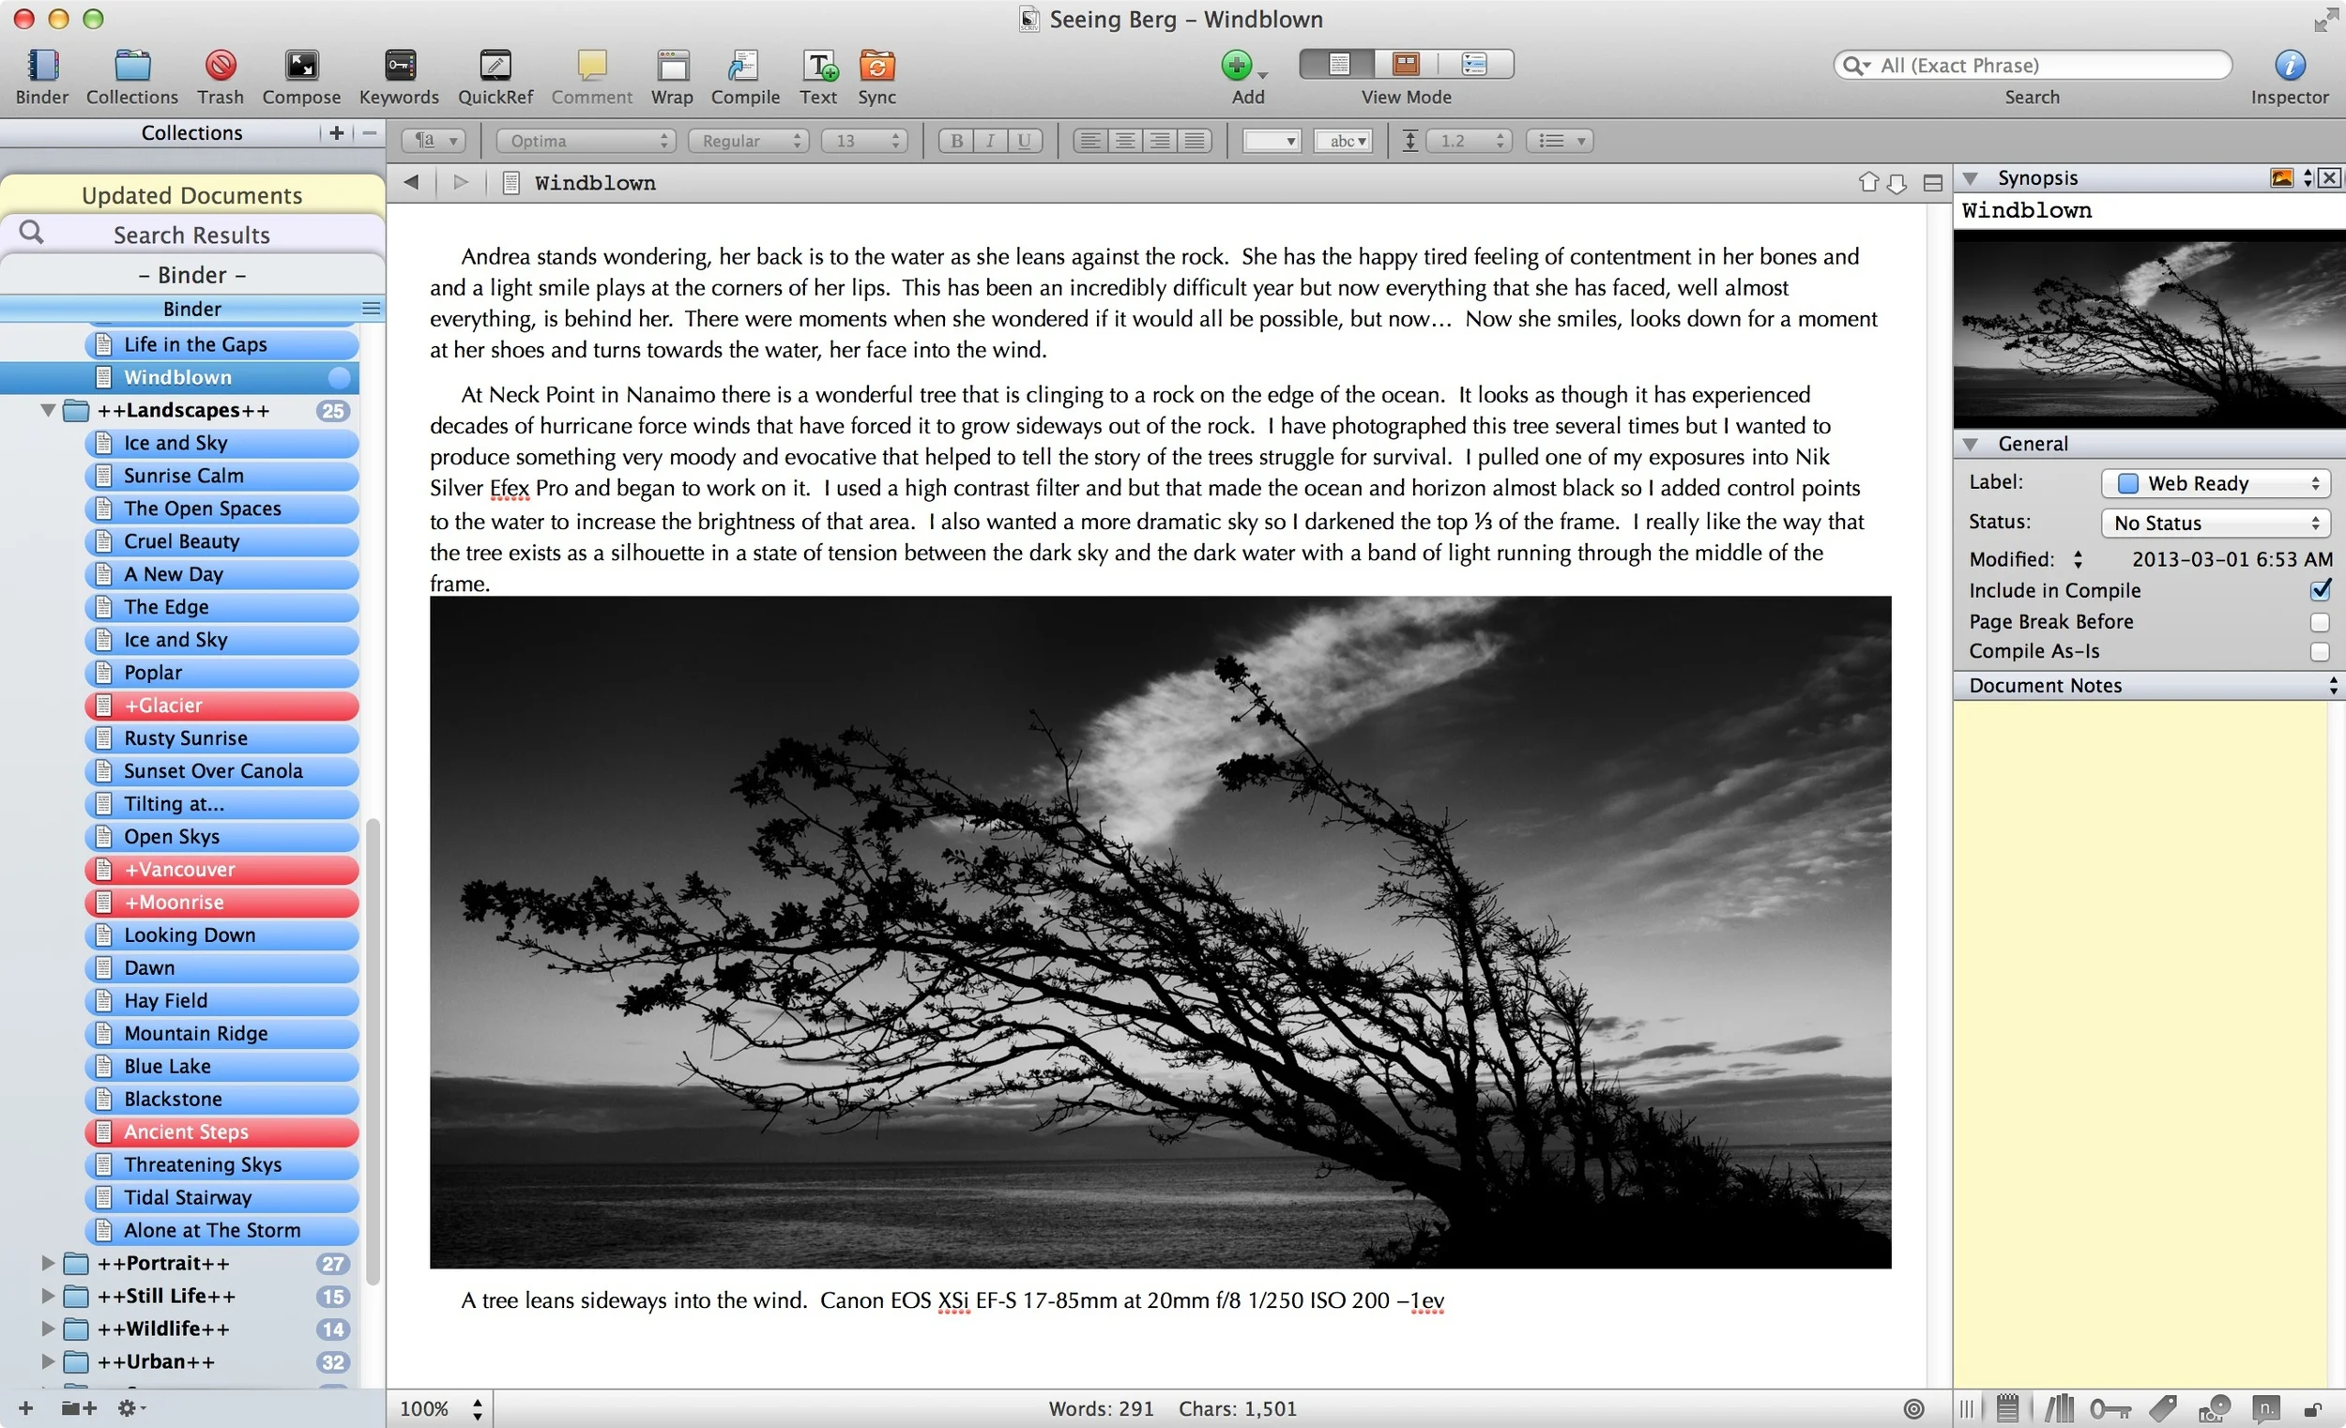
Task: Select the Updated Documents collection tab
Action: click(x=191, y=195)
